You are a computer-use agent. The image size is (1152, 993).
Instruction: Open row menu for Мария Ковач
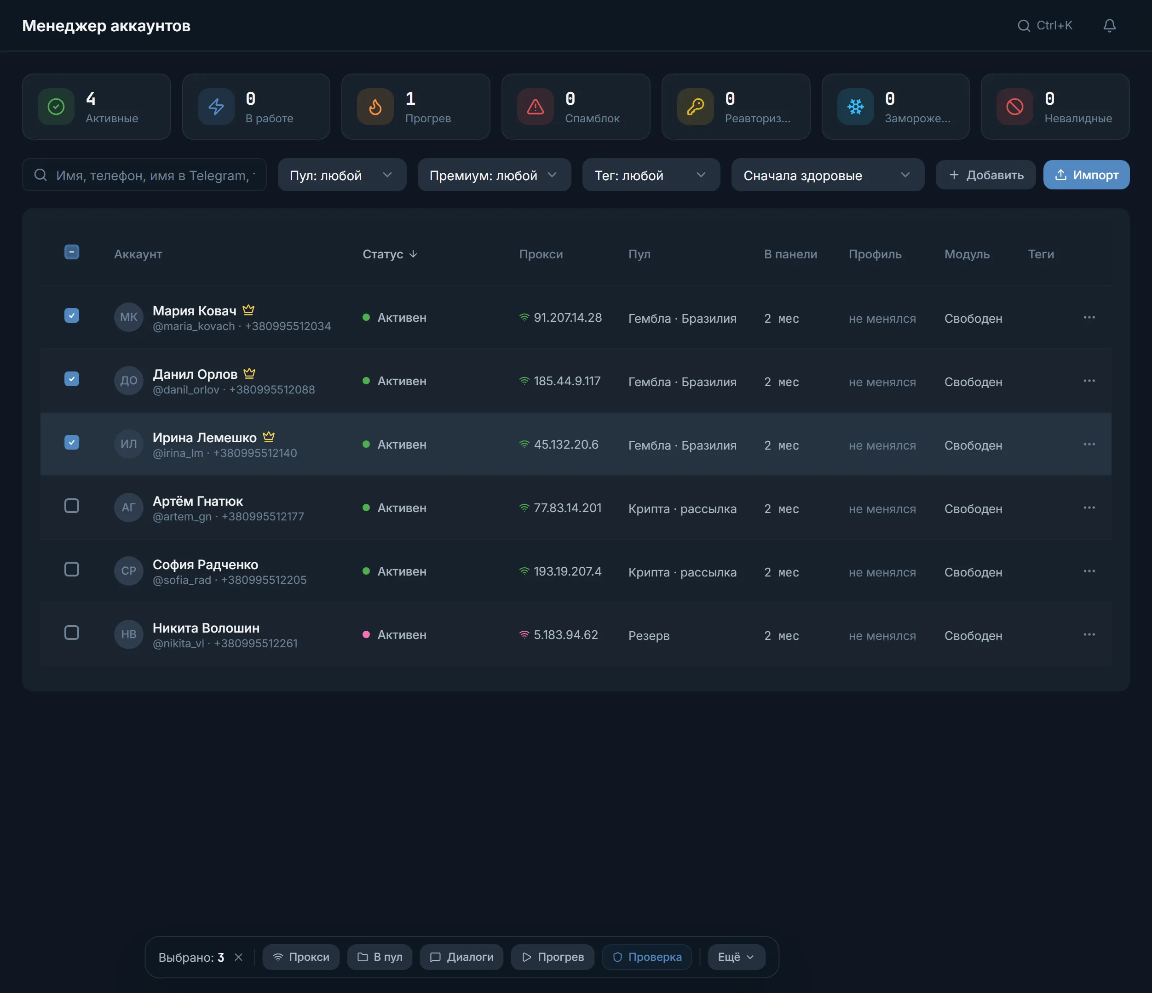1089,317
